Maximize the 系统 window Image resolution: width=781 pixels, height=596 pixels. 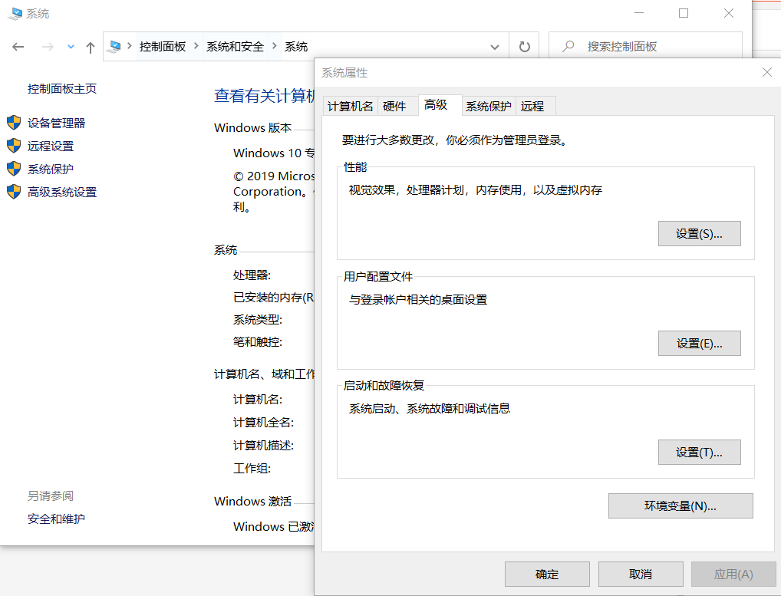[684, 13]
